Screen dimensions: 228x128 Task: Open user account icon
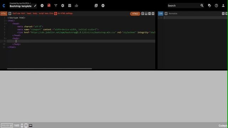coord(223,6)
